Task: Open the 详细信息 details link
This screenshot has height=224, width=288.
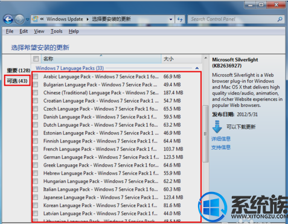Action: 221,139
